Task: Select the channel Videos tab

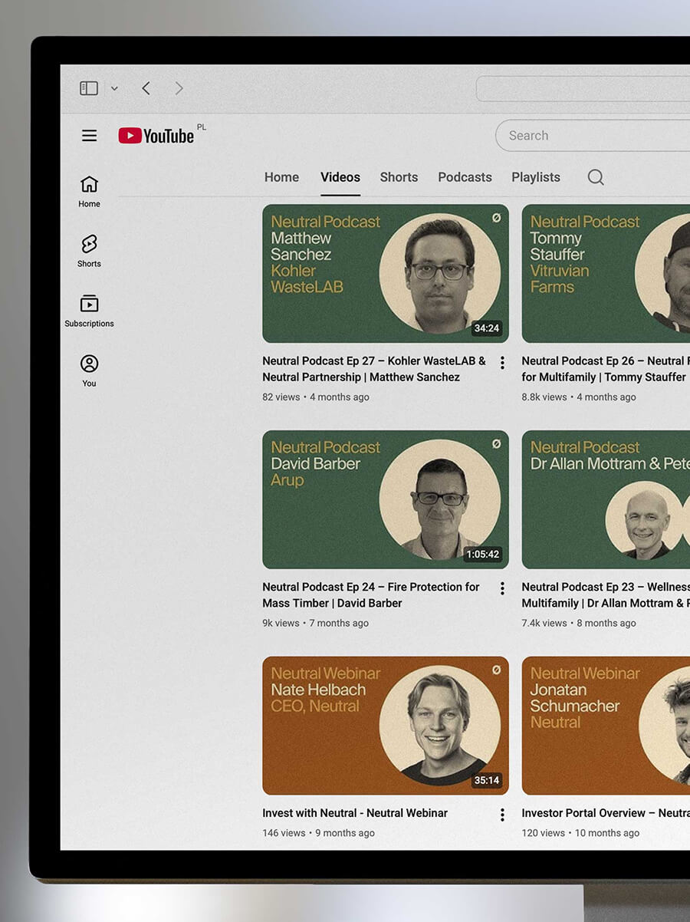Action: pos(340,177)
